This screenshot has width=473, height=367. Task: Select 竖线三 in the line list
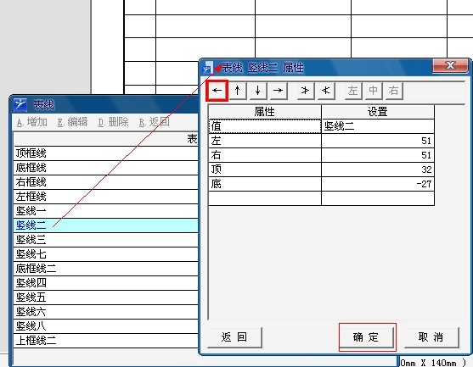(x=106, y=240)
